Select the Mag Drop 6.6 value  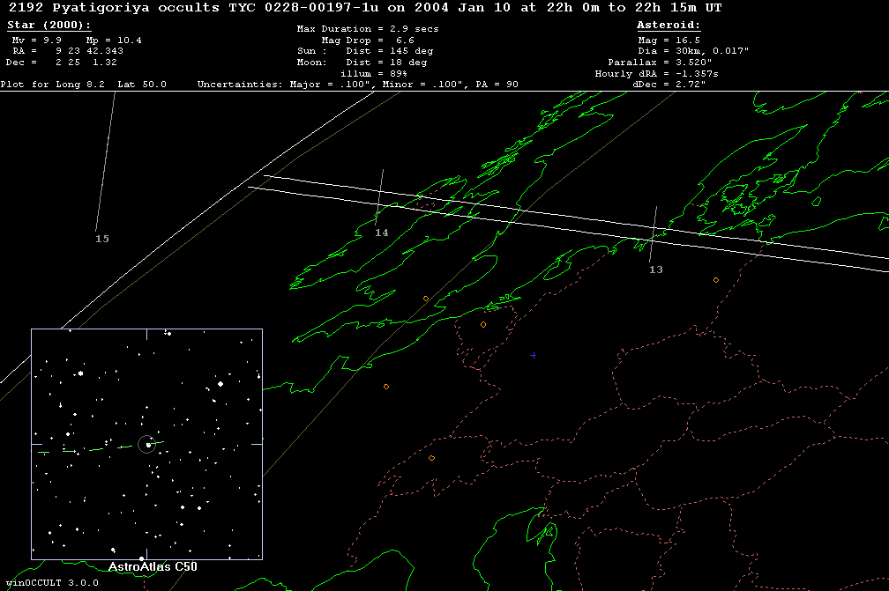click(368, 41)
